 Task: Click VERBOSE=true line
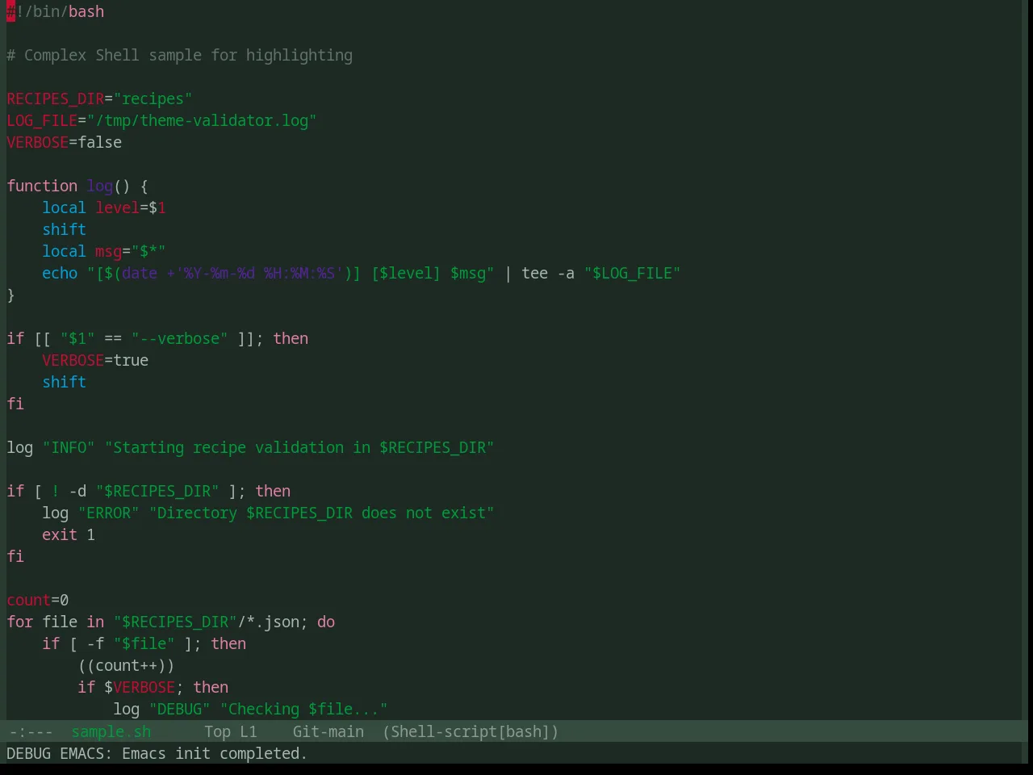click(95, 361)
